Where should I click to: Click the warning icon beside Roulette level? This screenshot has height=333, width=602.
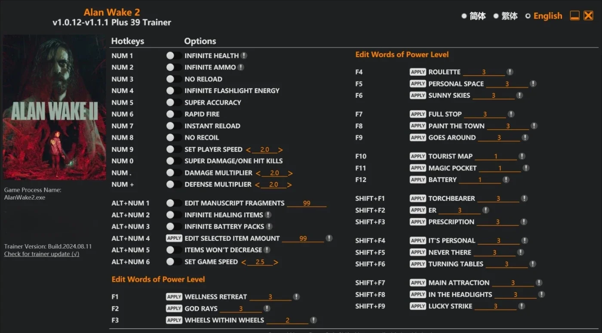click(510, 72)
